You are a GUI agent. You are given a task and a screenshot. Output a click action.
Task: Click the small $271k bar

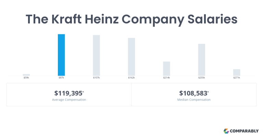(237, 73)
